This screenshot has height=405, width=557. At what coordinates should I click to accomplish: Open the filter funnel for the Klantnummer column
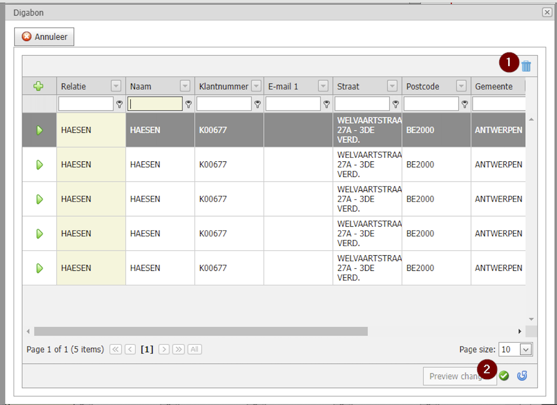pos(257,103)
